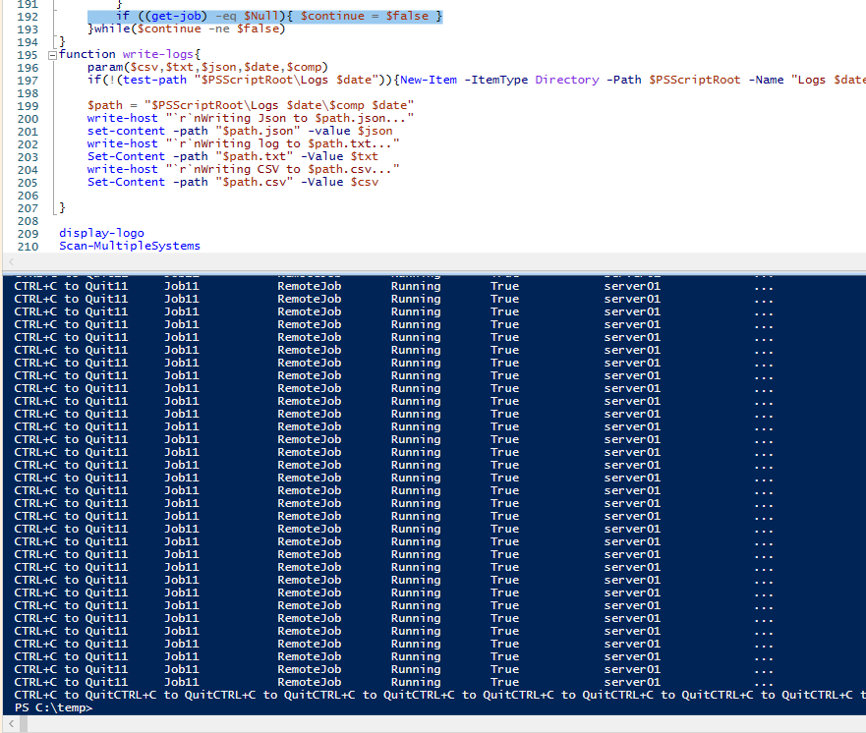Click the 'Writing Json to $path.json' write-host line

point(251,118)
